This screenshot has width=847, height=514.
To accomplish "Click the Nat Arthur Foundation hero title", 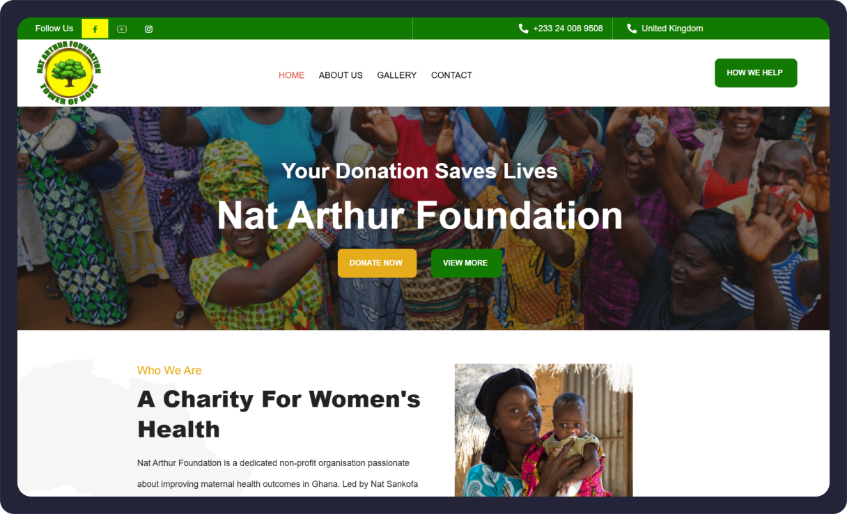I will click(x=420, y=215).
